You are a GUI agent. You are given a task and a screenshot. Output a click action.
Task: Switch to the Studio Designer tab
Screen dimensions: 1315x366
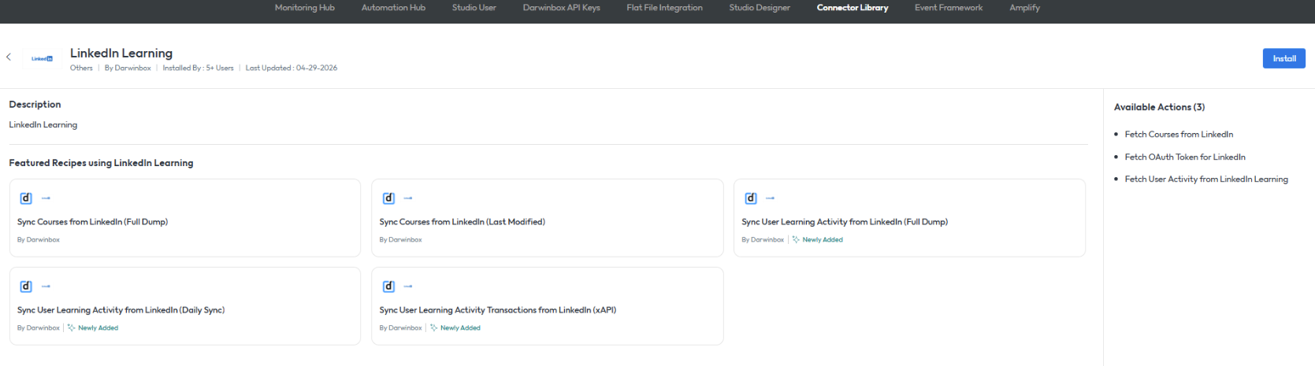pos(760,8)
